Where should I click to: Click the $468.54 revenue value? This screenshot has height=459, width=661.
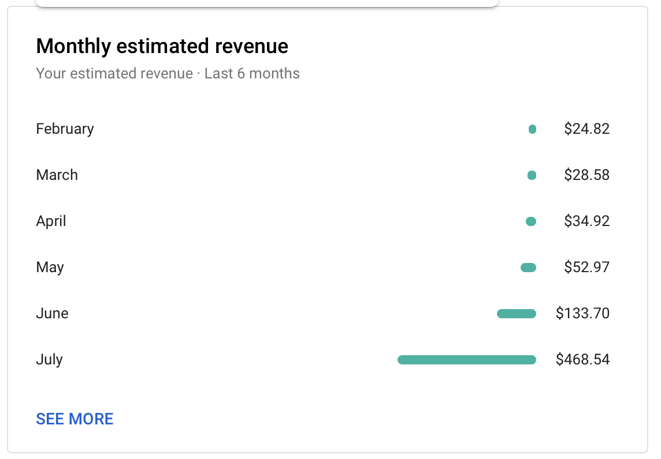click(582, 359)
